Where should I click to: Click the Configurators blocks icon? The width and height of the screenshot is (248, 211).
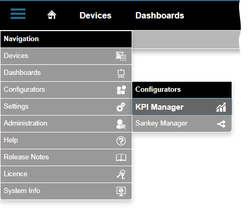click(121, 90)
